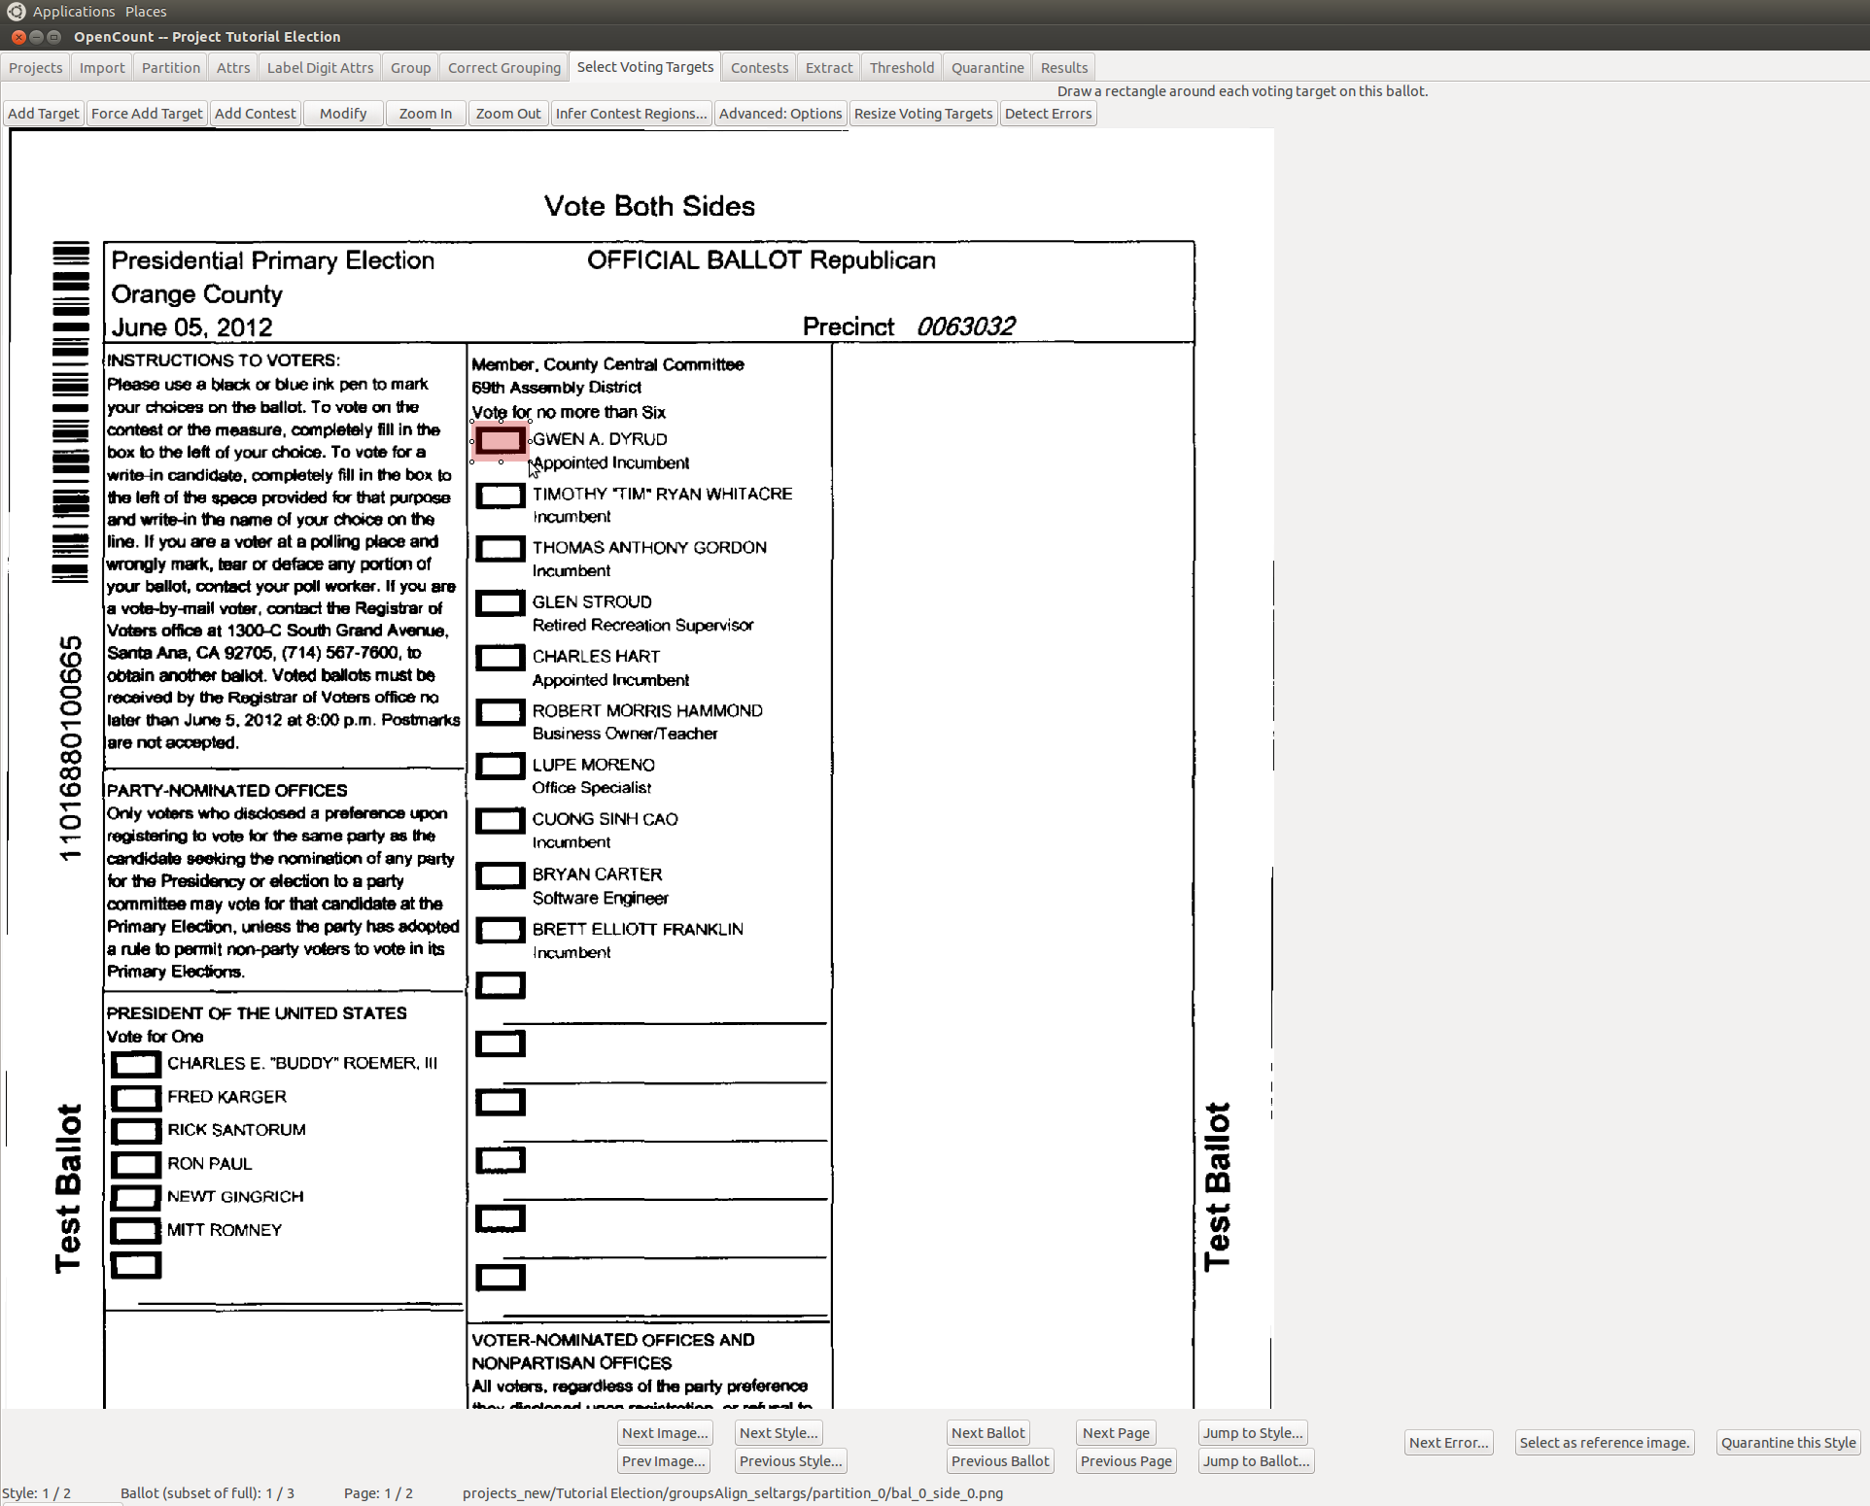
Task: Click the voting box beside Brett Elliott Franklin
Action: (x=501, y=930)
